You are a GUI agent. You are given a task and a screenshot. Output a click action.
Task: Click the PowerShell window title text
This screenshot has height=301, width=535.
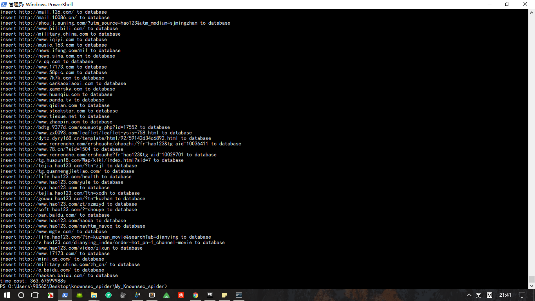pos(41,4)
